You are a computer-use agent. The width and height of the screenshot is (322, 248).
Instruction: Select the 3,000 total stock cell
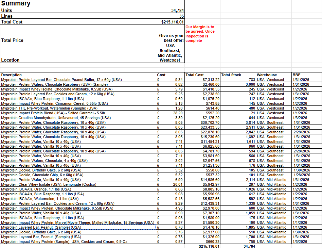coord(238,84)
